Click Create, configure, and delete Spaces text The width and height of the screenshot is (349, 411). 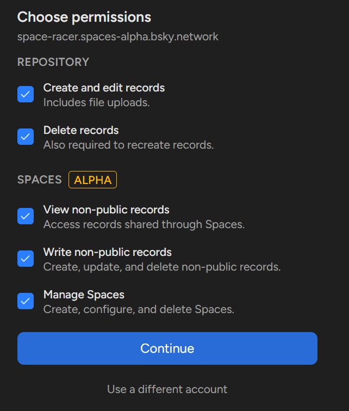(x=139, y=310)
